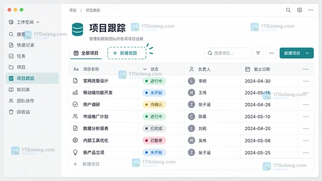Open 团队协作 in the sidebar

click(x=32, y=101)
